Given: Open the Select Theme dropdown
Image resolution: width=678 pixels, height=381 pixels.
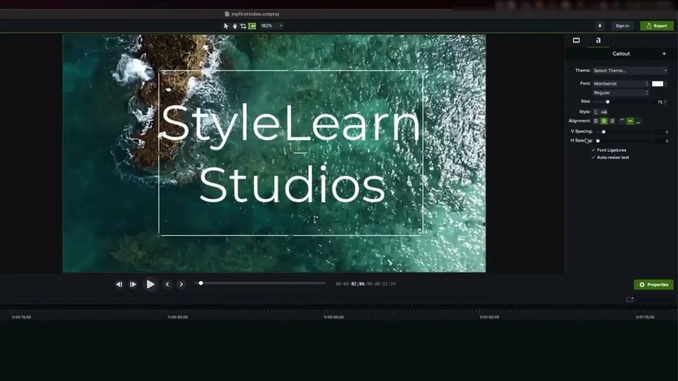Looking at the screenshot, I should (x=630, y=70).
